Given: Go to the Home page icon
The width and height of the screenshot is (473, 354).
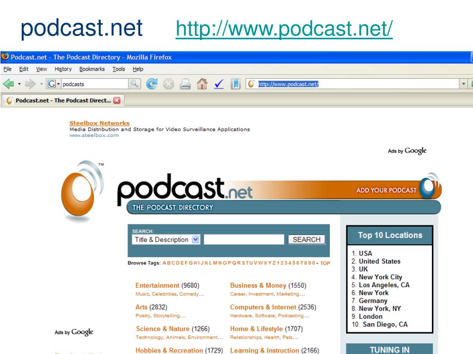Looking at the screenshot, I should (x=202, y=84).
